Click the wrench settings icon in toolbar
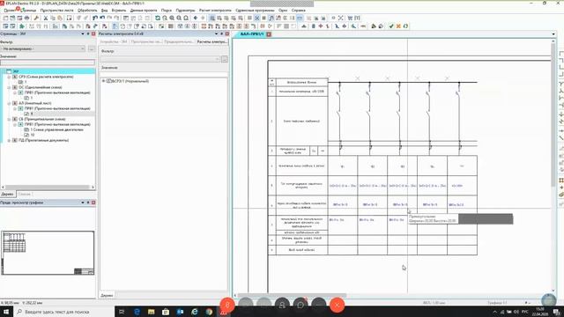 pyautogui.click(x=36, y=18)
